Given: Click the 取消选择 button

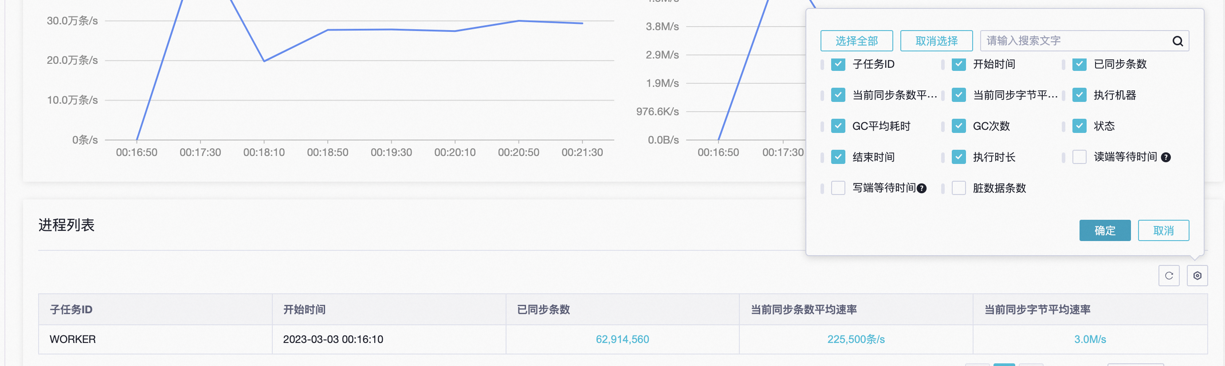Looking at the screenshot, I should click(936, 41).
